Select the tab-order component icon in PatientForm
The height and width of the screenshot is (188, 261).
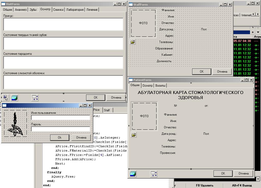coord(154,174)
